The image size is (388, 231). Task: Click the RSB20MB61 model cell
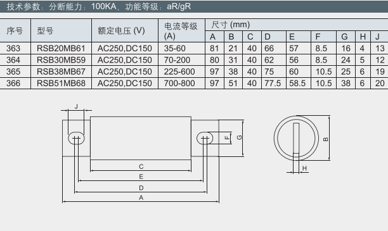tap(61, 48)
